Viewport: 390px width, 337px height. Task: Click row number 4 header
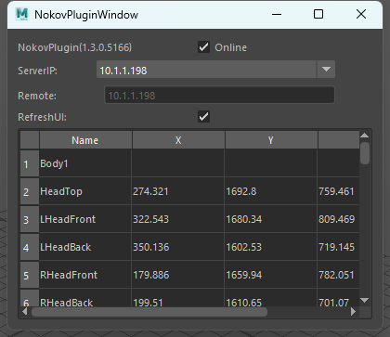pyautogui.click(x=30, y=247)
